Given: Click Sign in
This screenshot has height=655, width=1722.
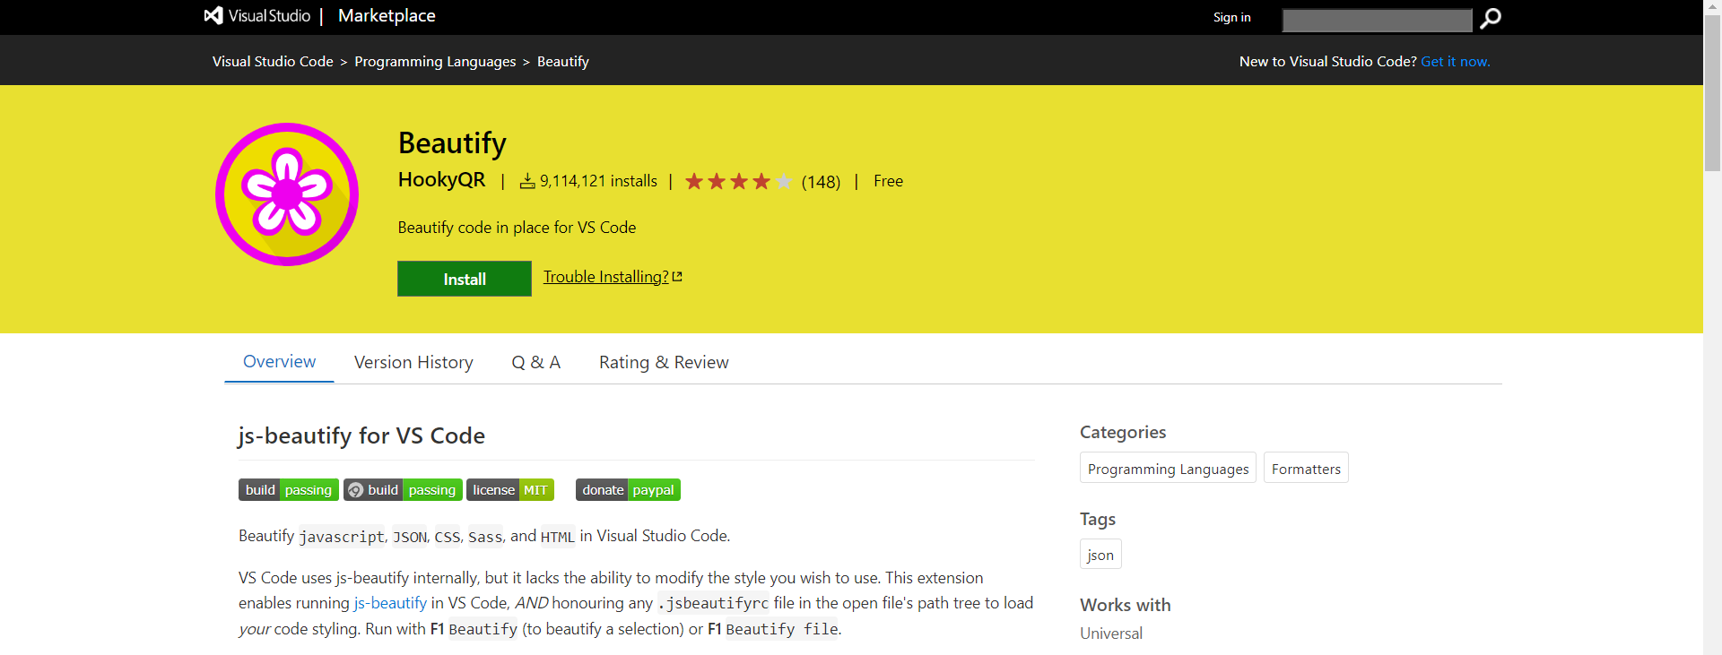Looking at the screenshot, I should pyautogui.click(x=1231, y=17).
